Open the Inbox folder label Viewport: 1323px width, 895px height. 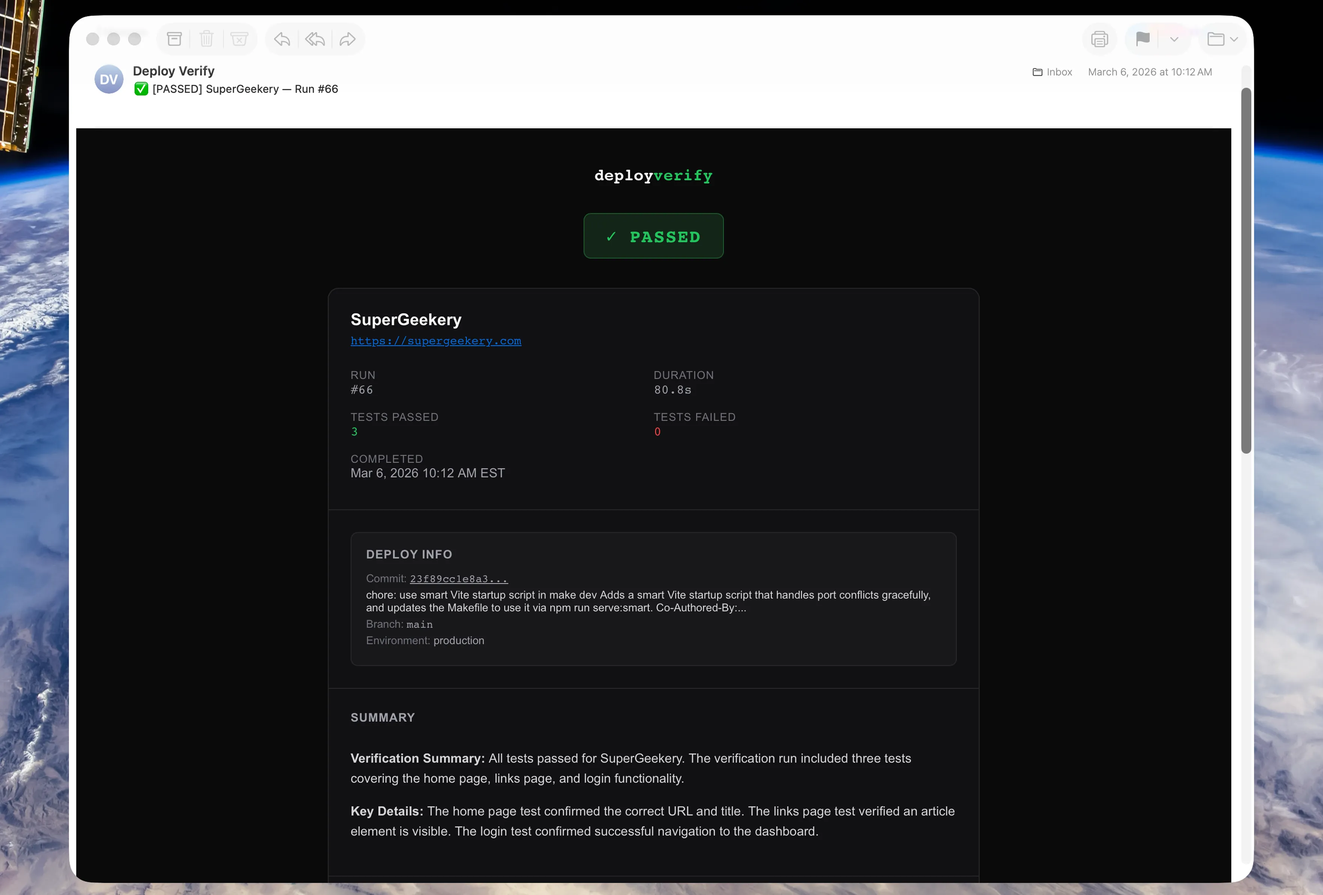(1052, 72)
